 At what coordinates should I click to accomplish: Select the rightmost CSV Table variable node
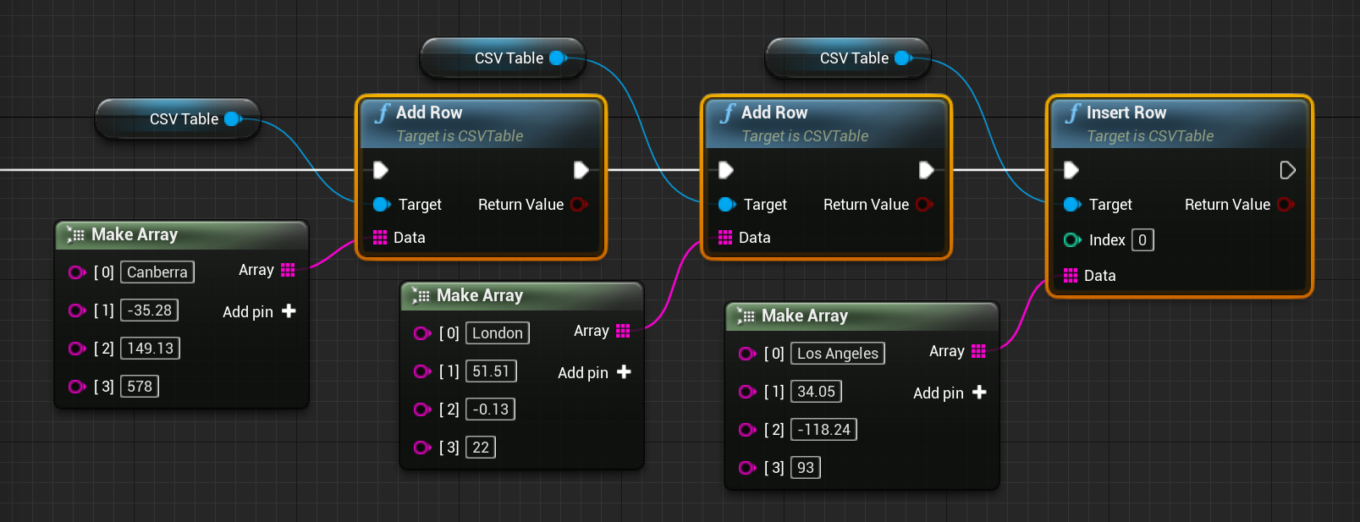846,58
